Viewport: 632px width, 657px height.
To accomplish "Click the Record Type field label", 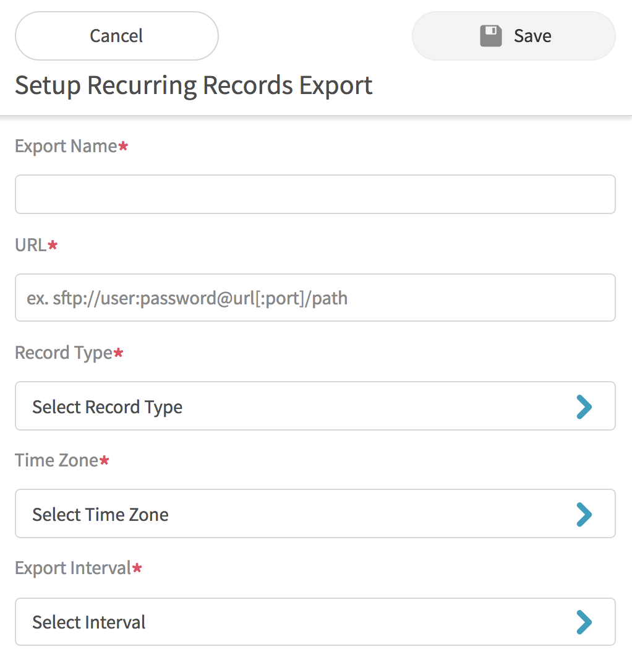I will tap(63, 353).
